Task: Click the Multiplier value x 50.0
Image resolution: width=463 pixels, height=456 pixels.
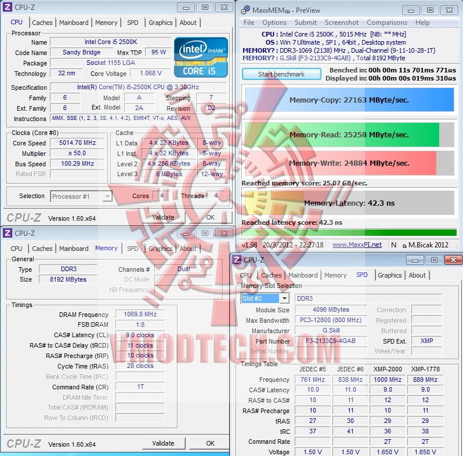Action: 77,154
